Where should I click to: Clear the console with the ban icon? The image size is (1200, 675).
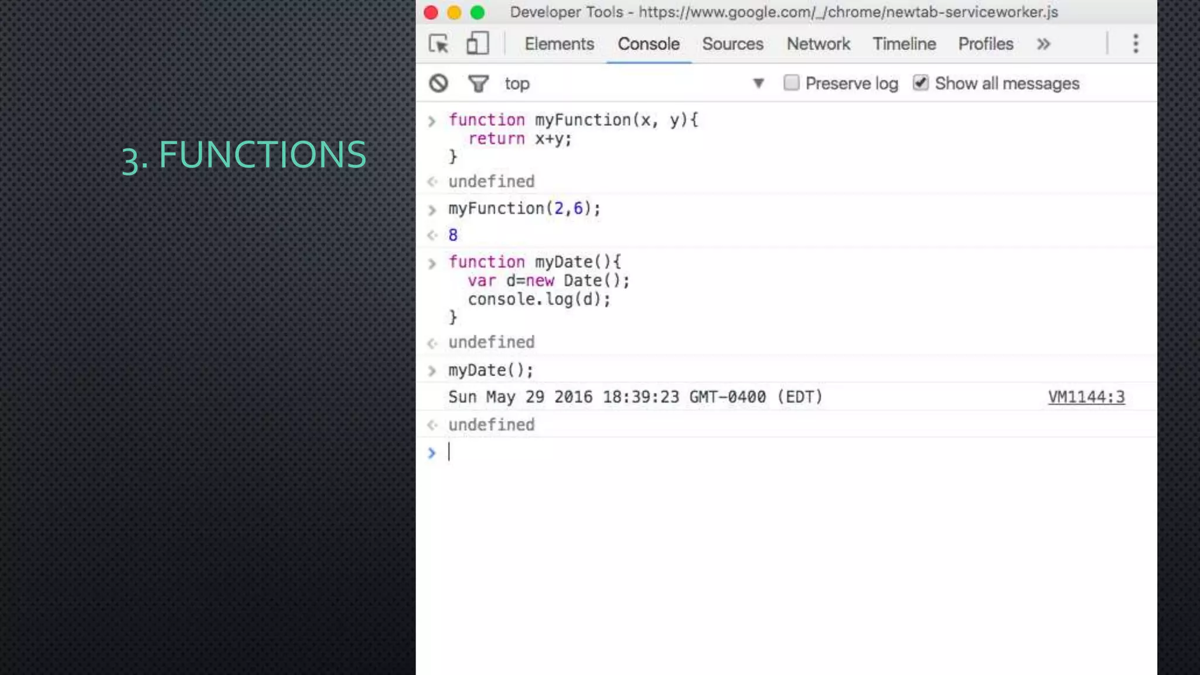pos(438,83)
